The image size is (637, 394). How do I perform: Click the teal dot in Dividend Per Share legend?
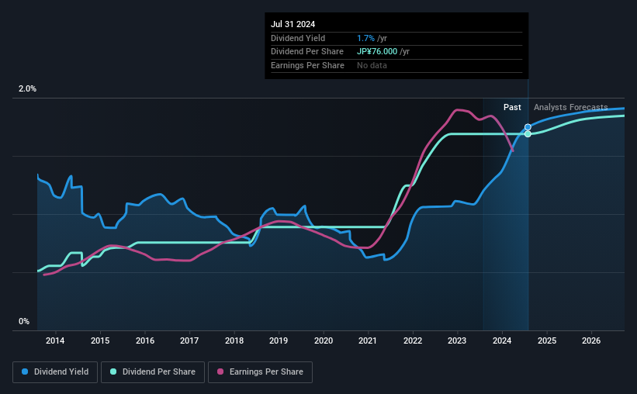click(113, 372)
